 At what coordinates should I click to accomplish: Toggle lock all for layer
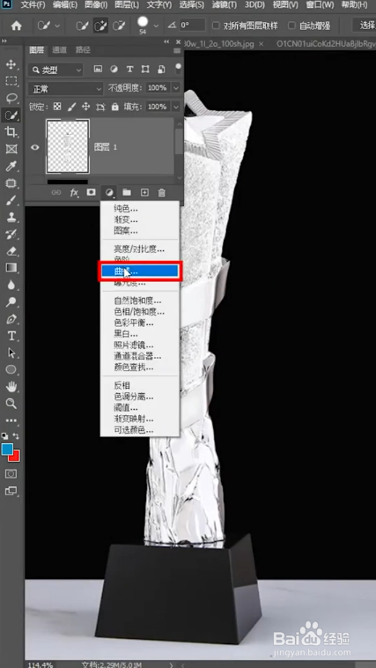(x=115, y=107)
